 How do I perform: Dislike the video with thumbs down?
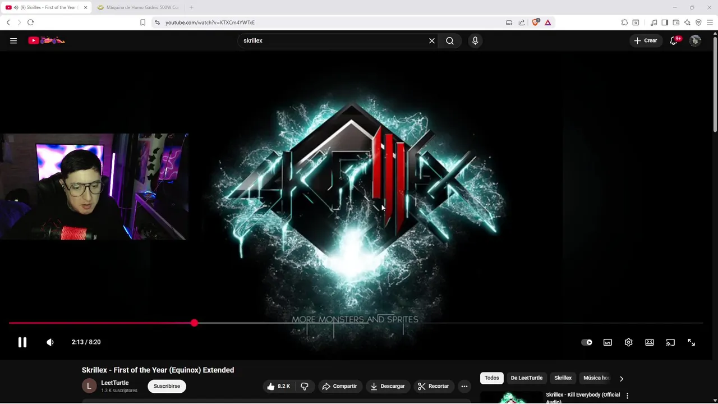[305, 386]
